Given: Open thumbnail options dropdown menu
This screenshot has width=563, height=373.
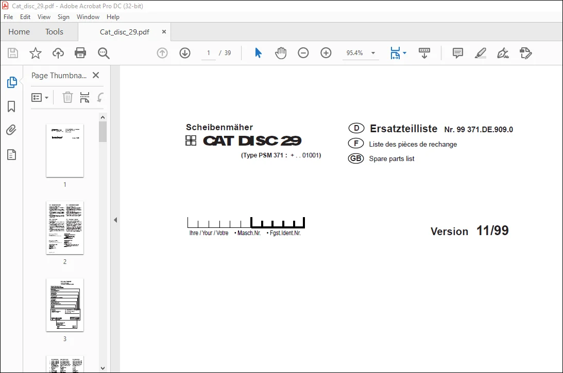Looking at the screenshot, I should (40, 98).
